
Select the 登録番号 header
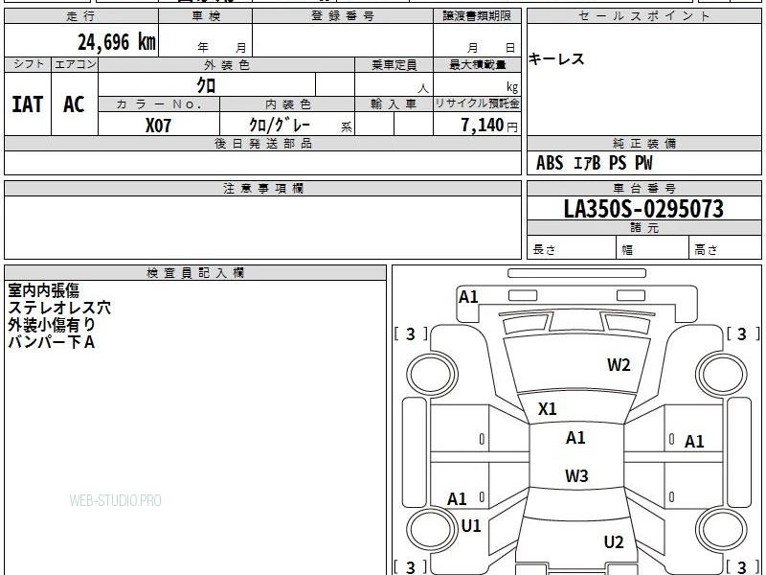click(x=343, y=16)
